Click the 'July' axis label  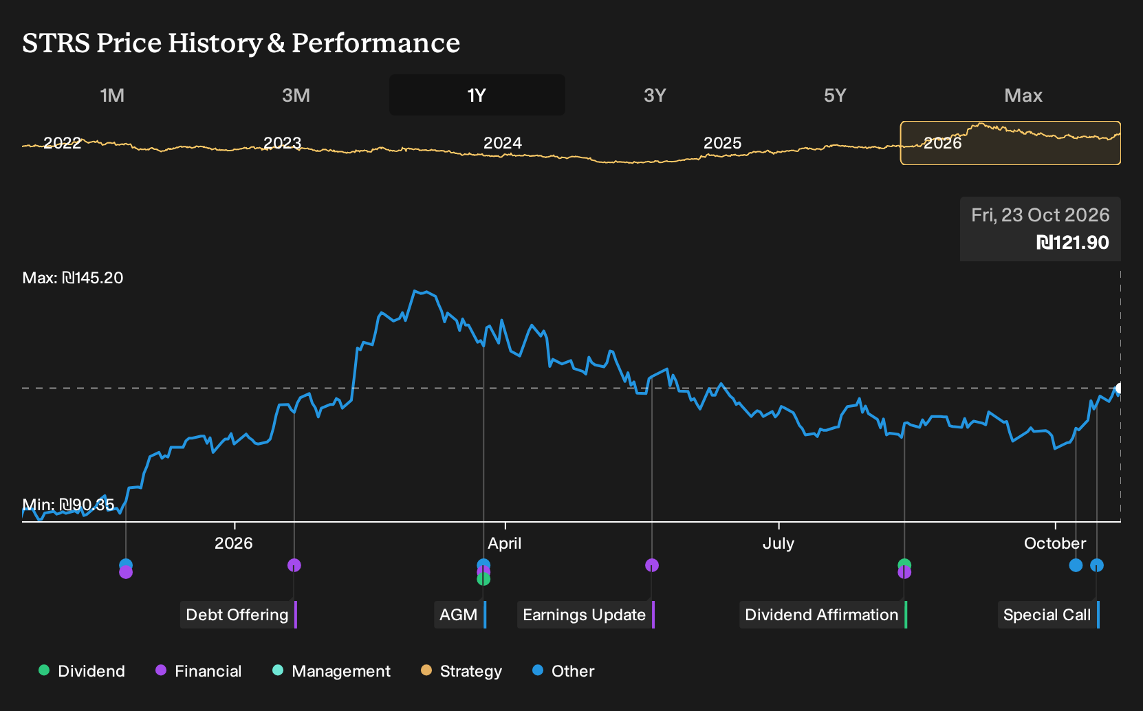tap(779, 543)
